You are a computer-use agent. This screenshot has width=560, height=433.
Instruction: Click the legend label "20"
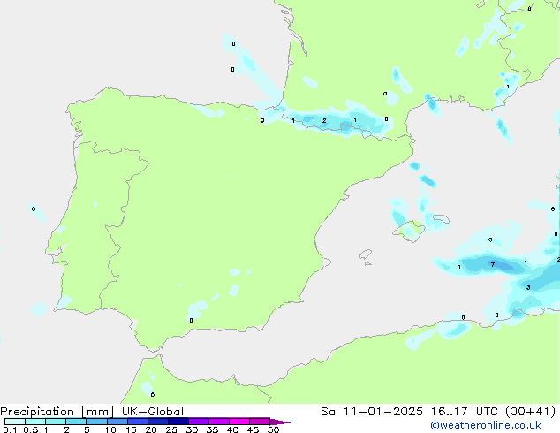pyautogui.click(x=151, y=429)
